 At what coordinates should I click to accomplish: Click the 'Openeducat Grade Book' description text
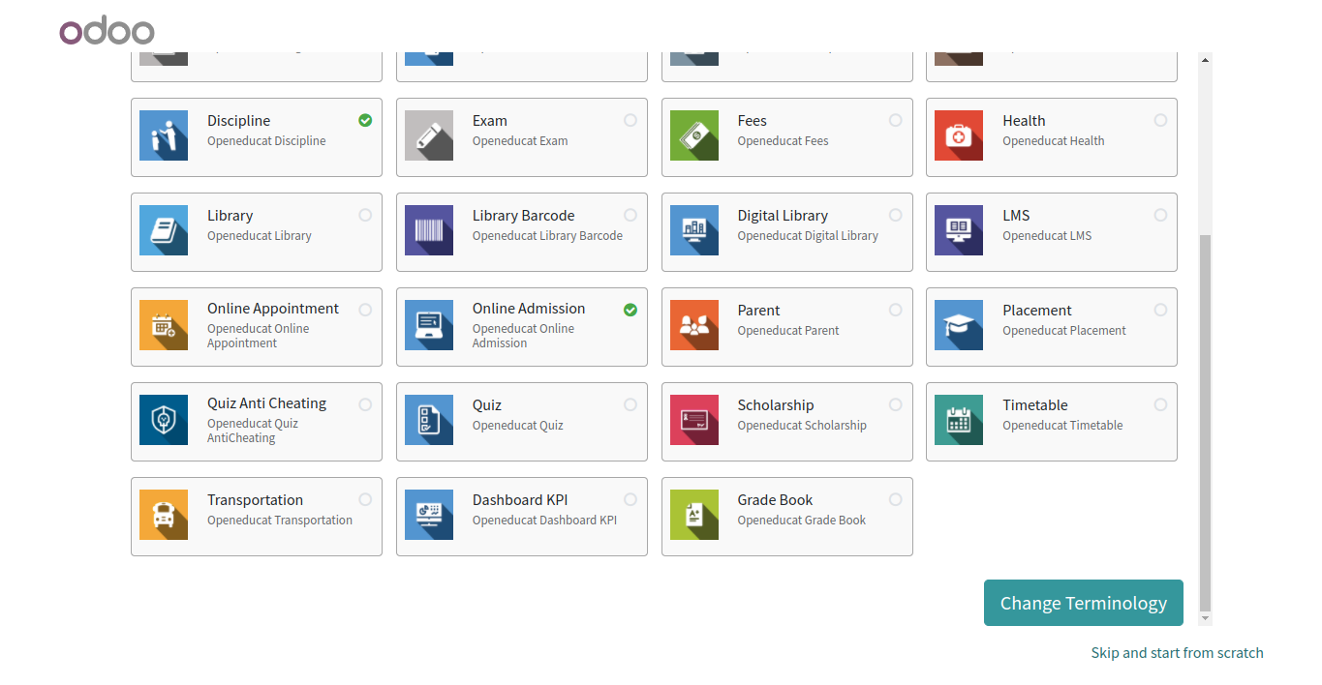[x=802, y=521]
